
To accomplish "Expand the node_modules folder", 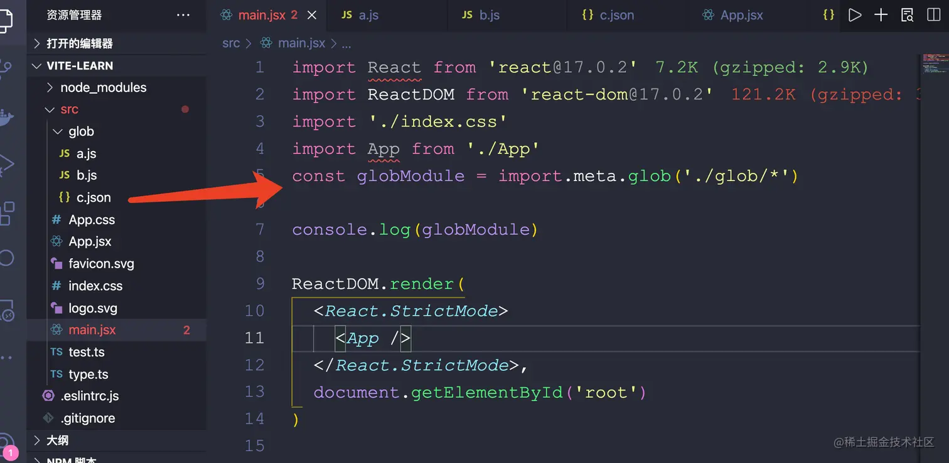I will pyautogui.click(x=103, y=88).
